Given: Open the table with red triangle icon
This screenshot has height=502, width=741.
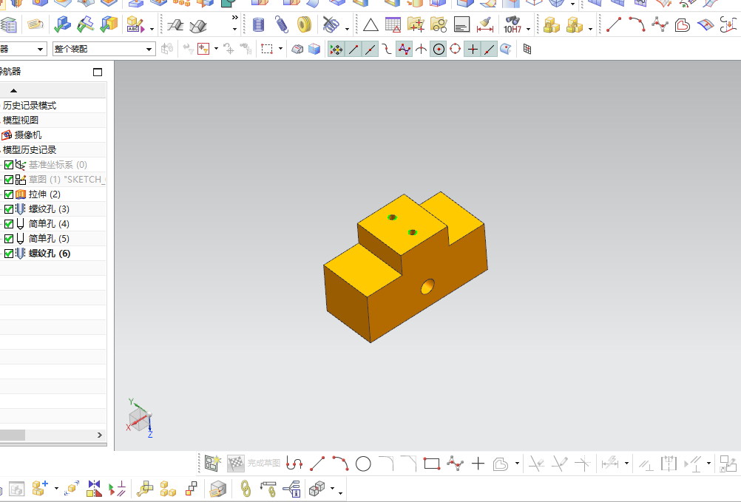Looking at the screenshot, I should point(393,24).
